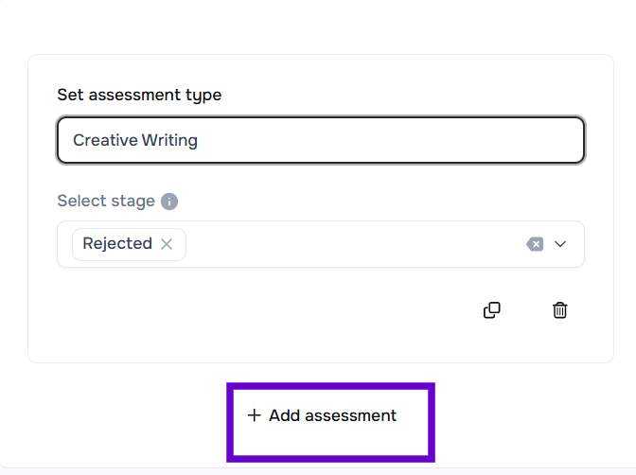
Task: Delete the Creative Writing assessment
Action: click(x=560, y=310)
